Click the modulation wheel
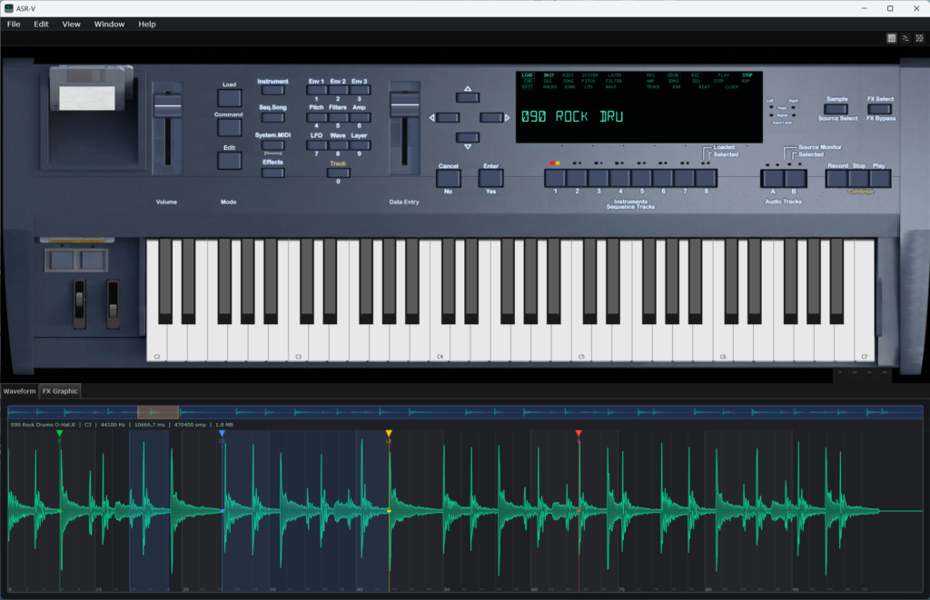Image resolution: width=930 pixels, height=600 pixels. [113, 304]
